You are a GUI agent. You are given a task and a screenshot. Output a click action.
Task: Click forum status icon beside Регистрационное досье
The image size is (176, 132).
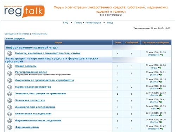tap(10, 74)
